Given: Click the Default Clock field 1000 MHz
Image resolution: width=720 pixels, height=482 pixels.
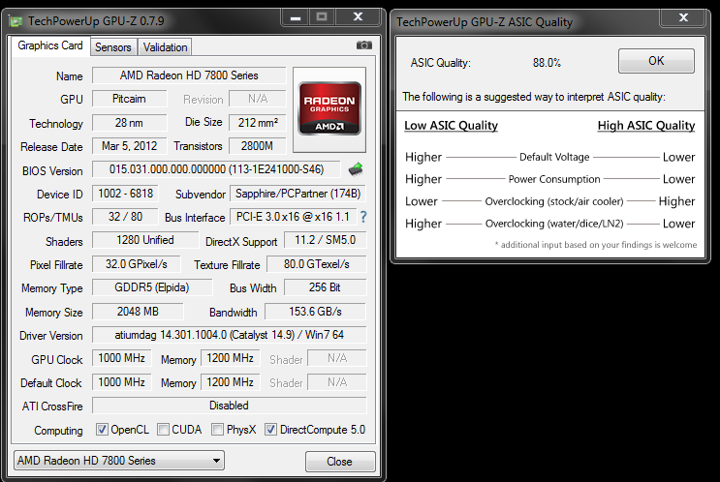Looking at the screenshot, I should (122, 382).
